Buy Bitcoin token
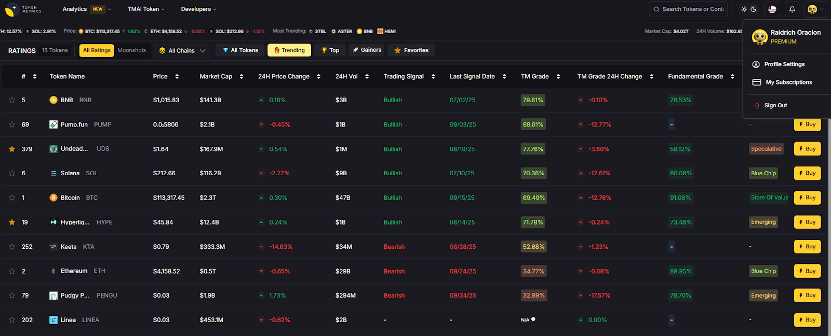The image size is (831, 336). tap(808, 198)
